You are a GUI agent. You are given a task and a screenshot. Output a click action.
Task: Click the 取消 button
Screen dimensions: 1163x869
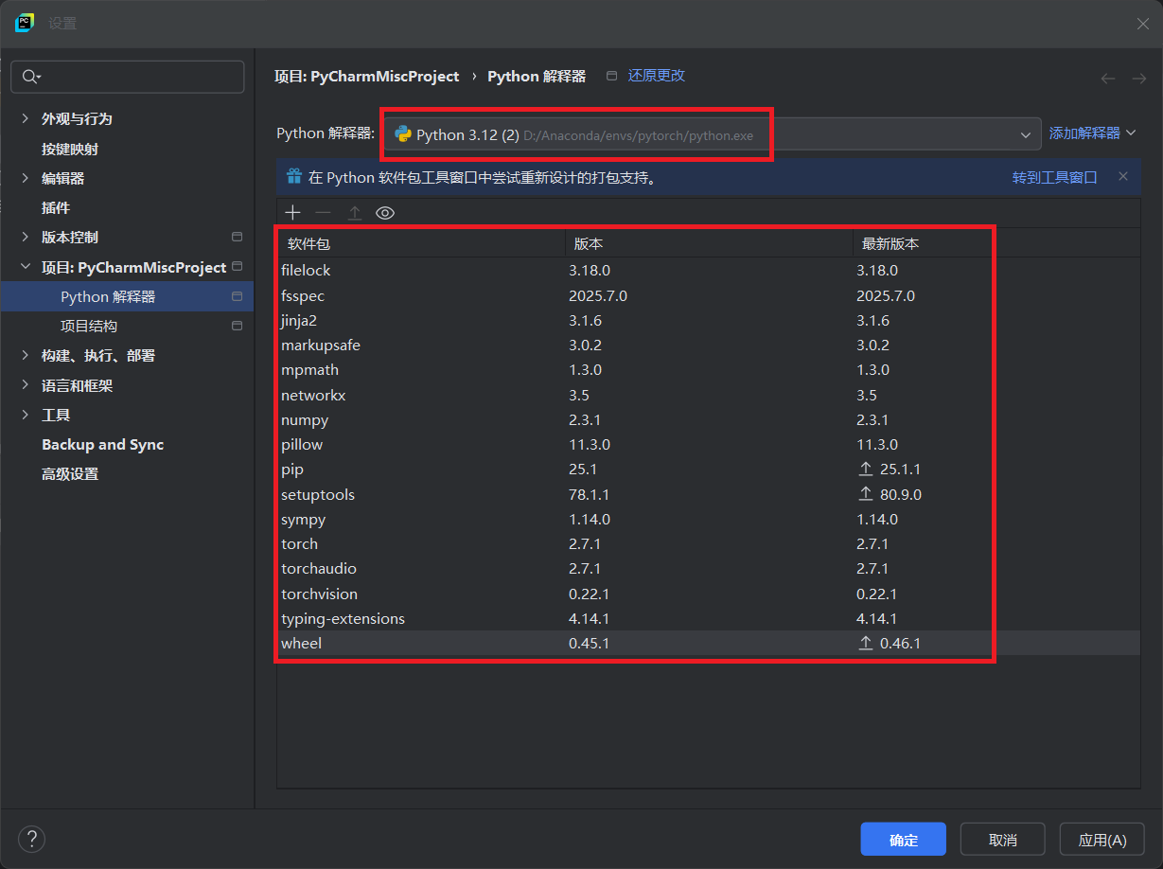[1002, 839]
